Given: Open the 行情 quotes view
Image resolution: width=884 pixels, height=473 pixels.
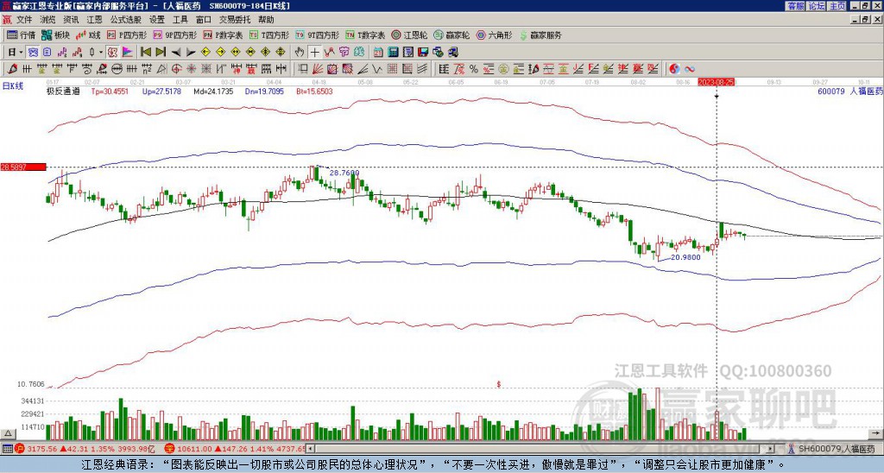Looking at the screenshot, I should pos(21,35).
